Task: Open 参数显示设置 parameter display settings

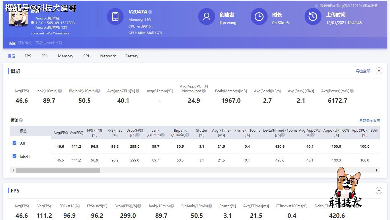Action: tap(370, 120)
